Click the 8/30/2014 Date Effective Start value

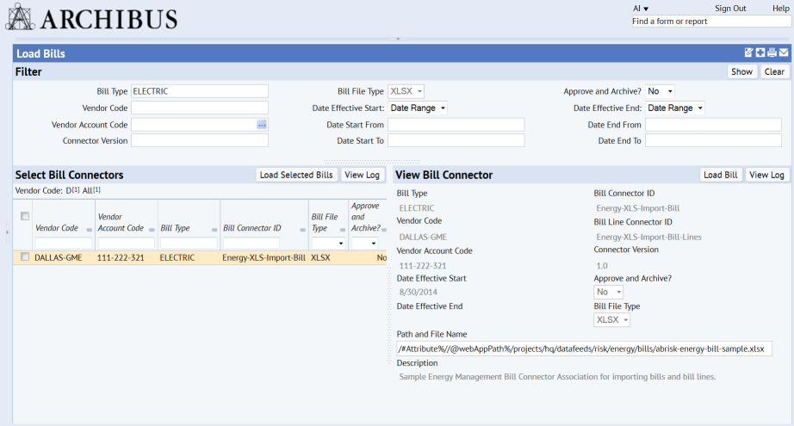pyautogui.click(x=419, y=292)
